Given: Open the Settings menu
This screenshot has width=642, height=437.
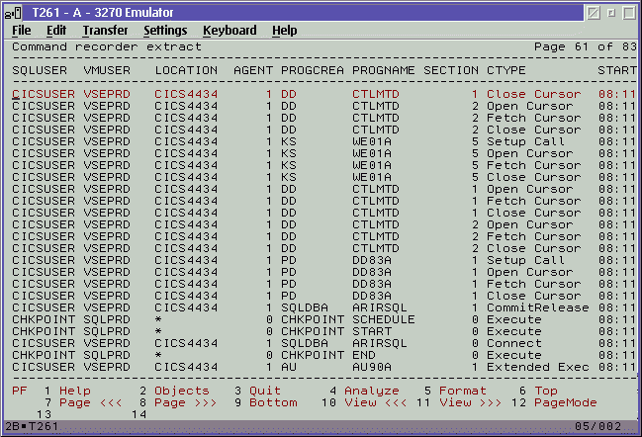Looking at the screenshot, I should (x=165, y=31).
